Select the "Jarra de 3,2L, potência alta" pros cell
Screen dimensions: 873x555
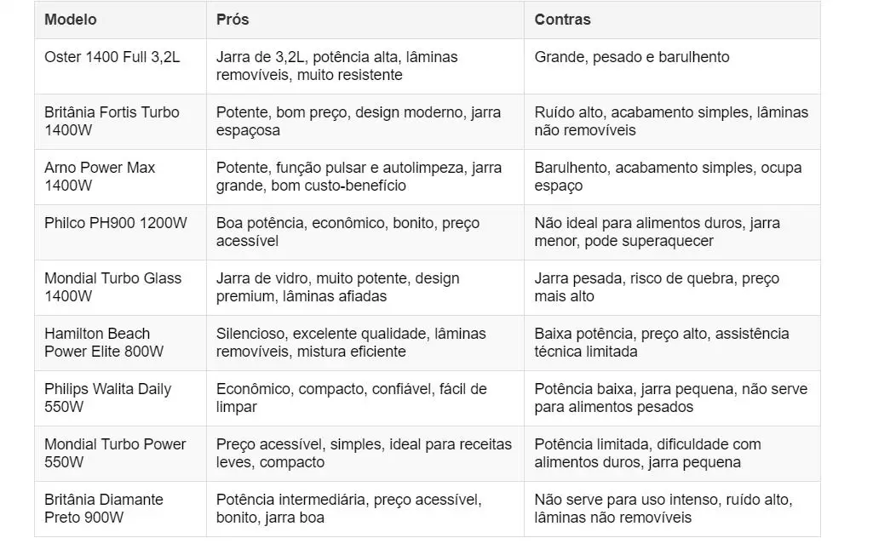click(336, 66)
